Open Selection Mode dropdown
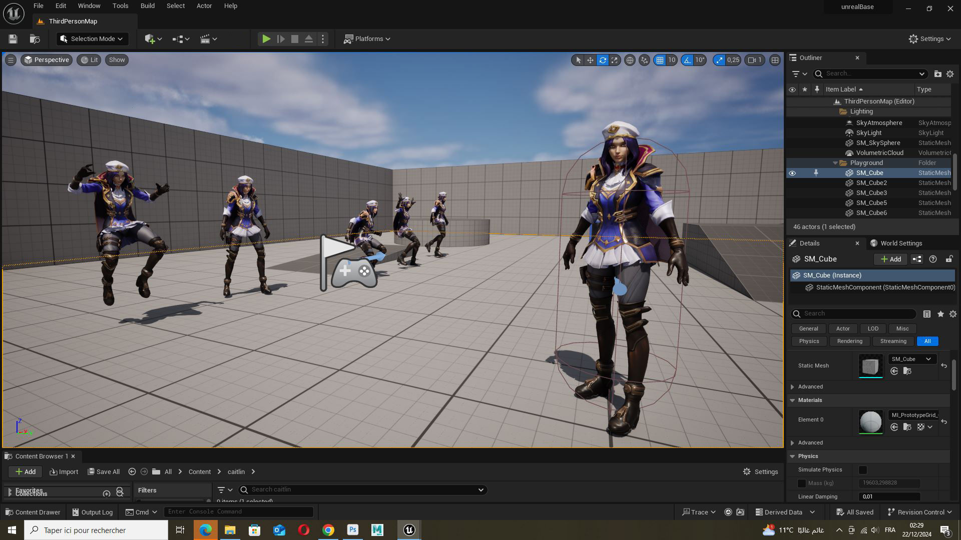 point(92,39)
